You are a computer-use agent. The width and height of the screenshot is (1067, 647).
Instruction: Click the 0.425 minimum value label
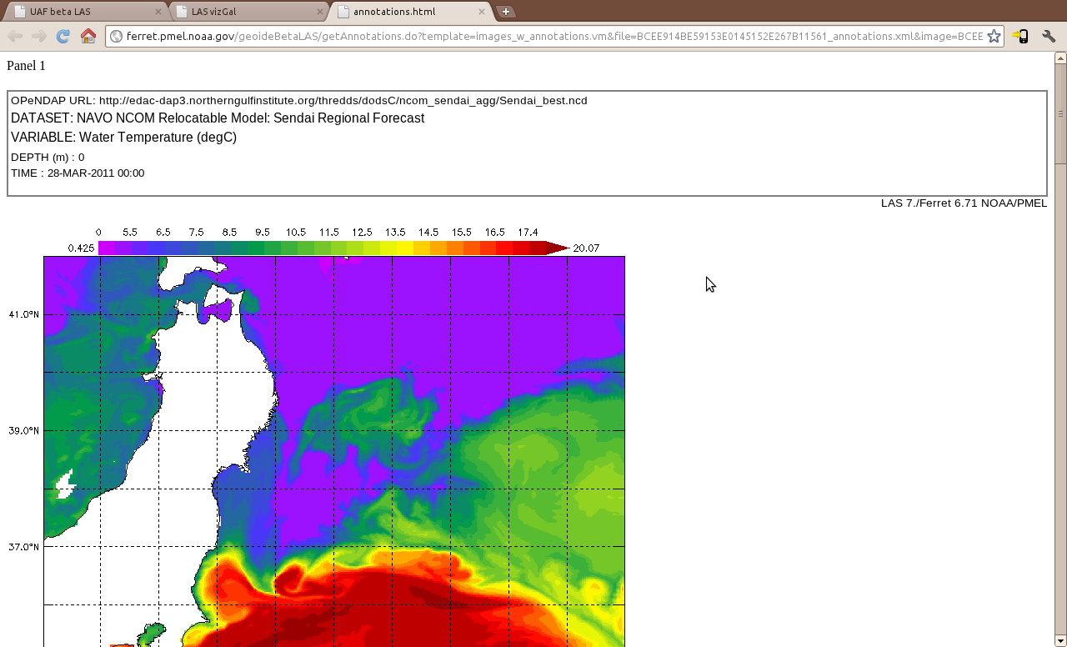(81, 248)
